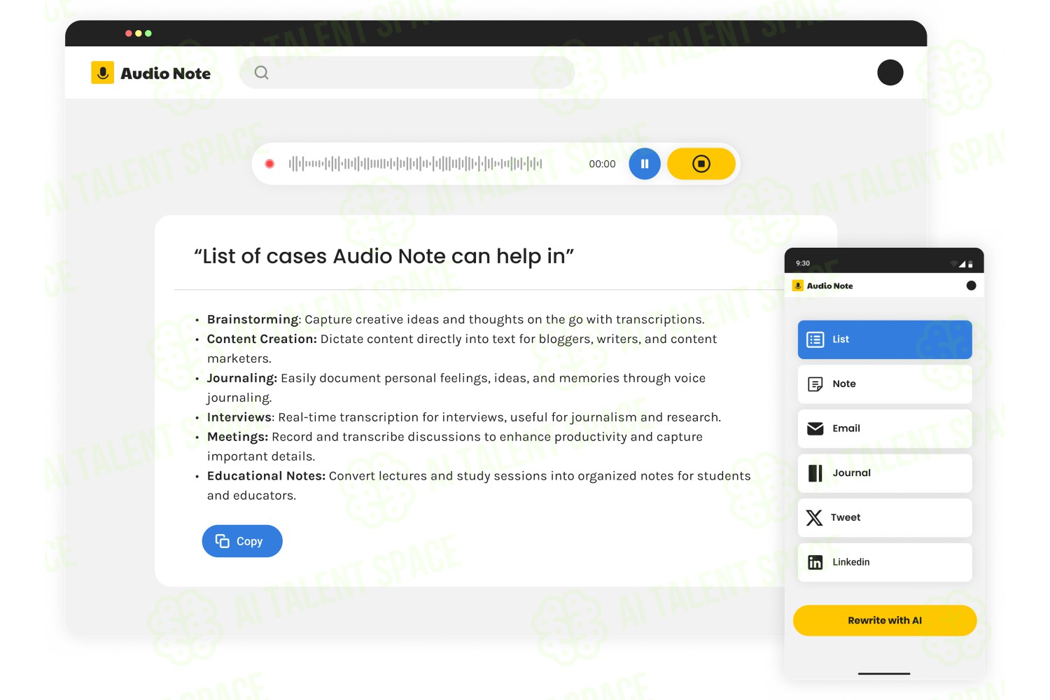Click the search magnifier icon
The width and height of the screenshot is (1050, 700).
click(x=261, y=72)
